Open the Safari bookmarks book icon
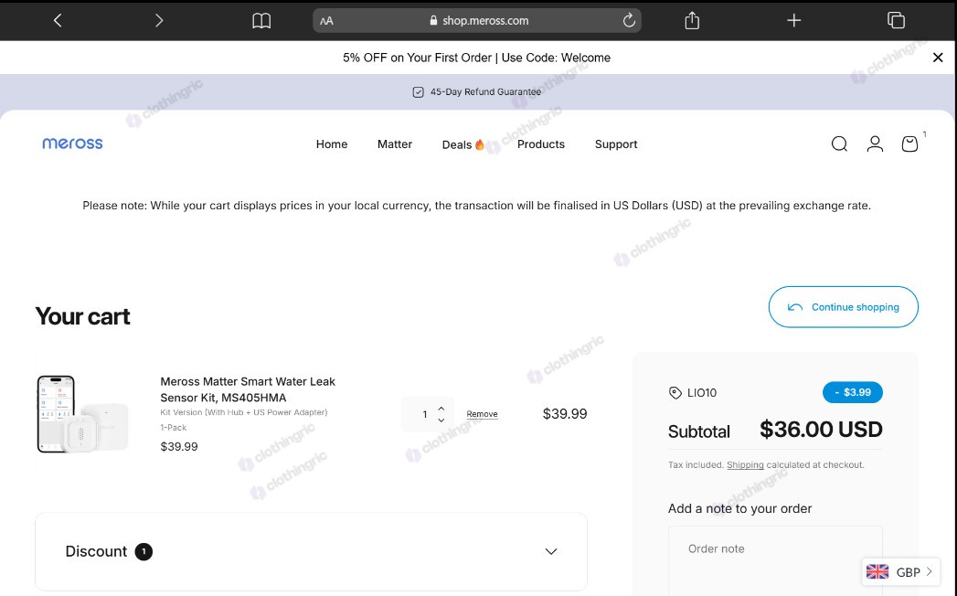Viewport: 957px width, 596px height. (261, 21)
